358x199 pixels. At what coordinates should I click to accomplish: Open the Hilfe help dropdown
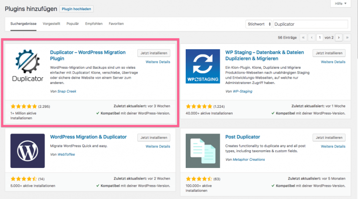341,3
